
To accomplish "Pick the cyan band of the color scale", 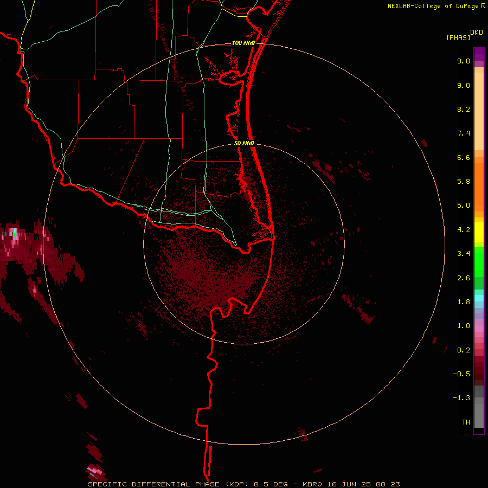I will 479,298.
